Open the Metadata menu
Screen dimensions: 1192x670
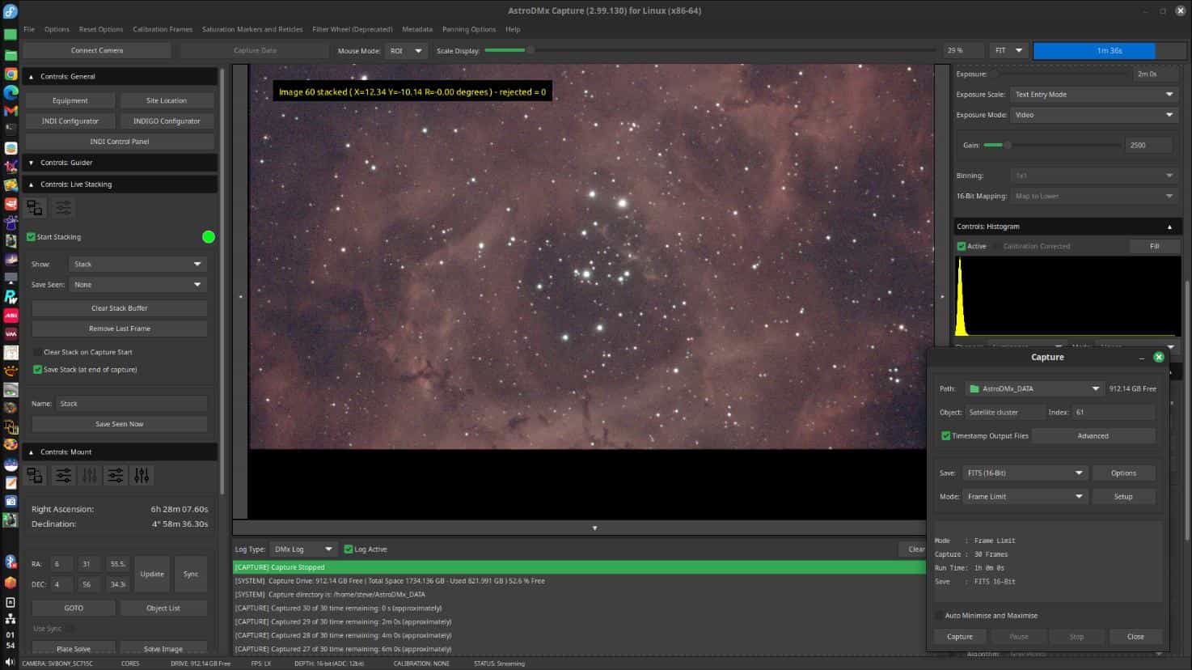tap(416, 29)
